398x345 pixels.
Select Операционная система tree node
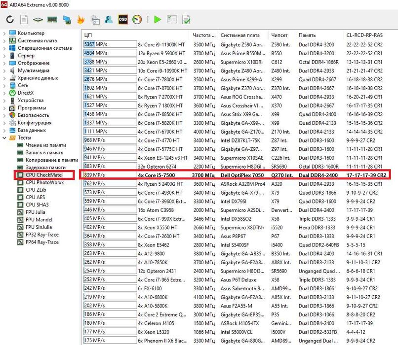(x=44, y=48)
